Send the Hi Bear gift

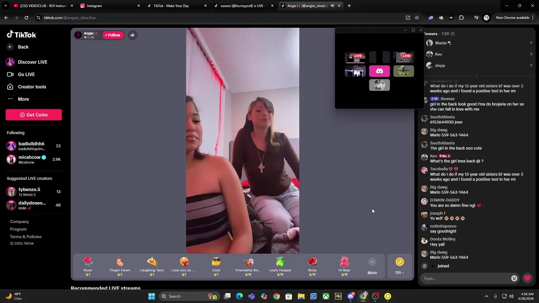tap(344, 266)
